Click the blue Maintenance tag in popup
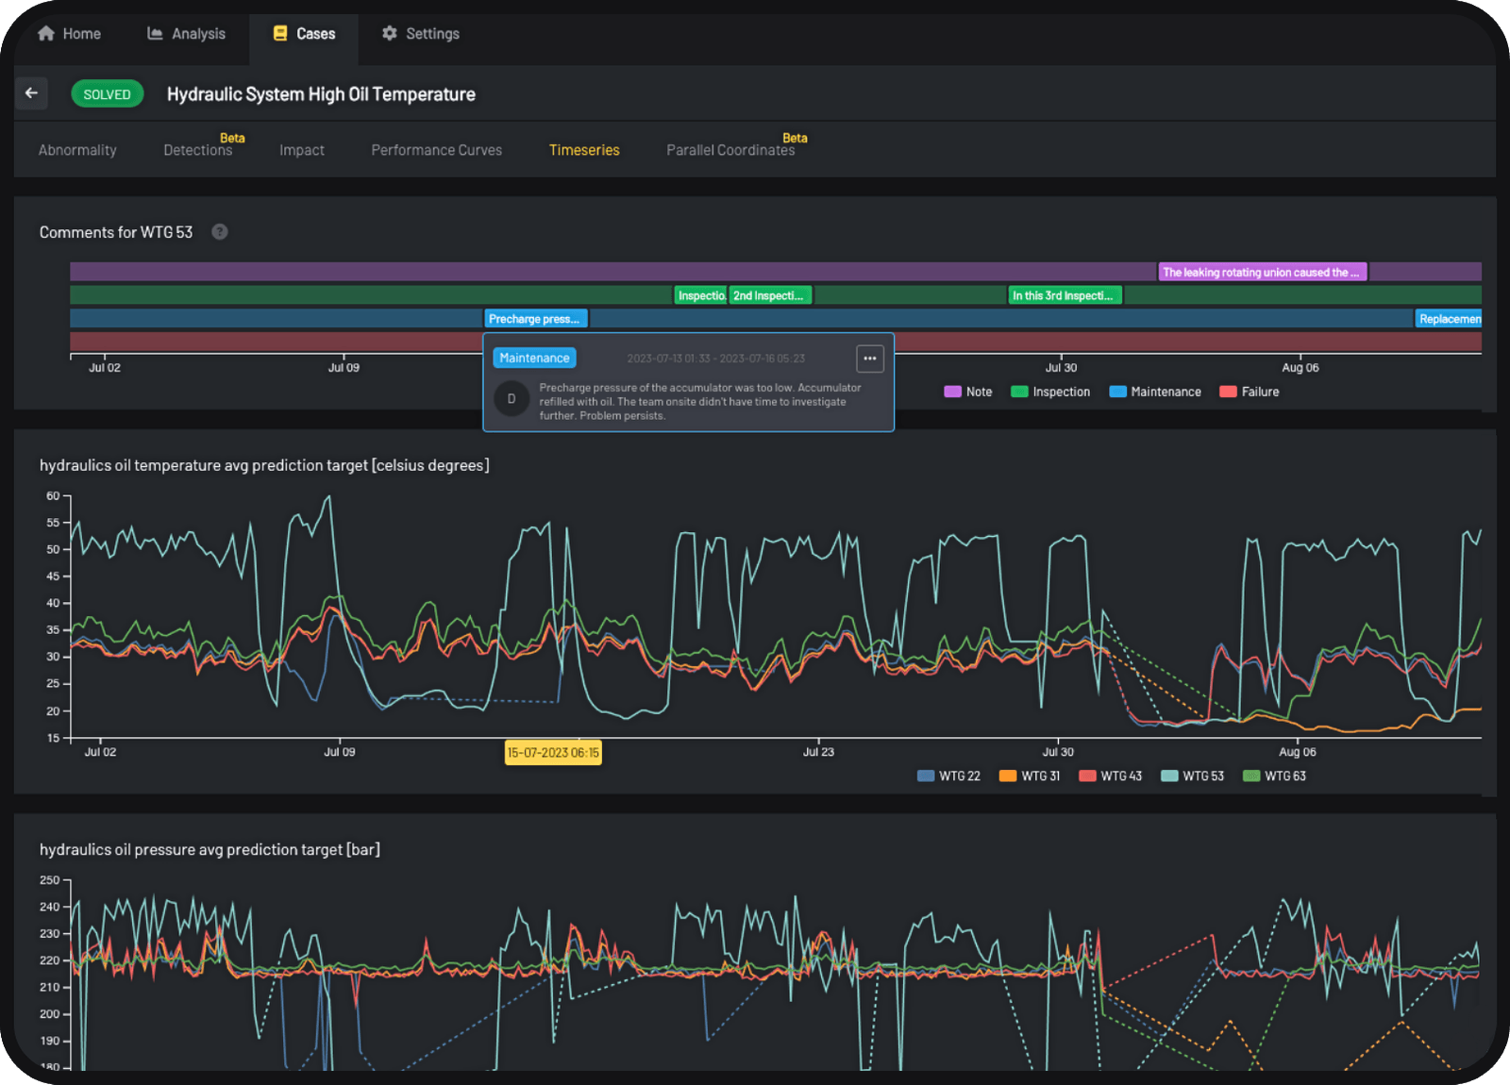Screen dimensions: 1510x1085 point(534,359)
